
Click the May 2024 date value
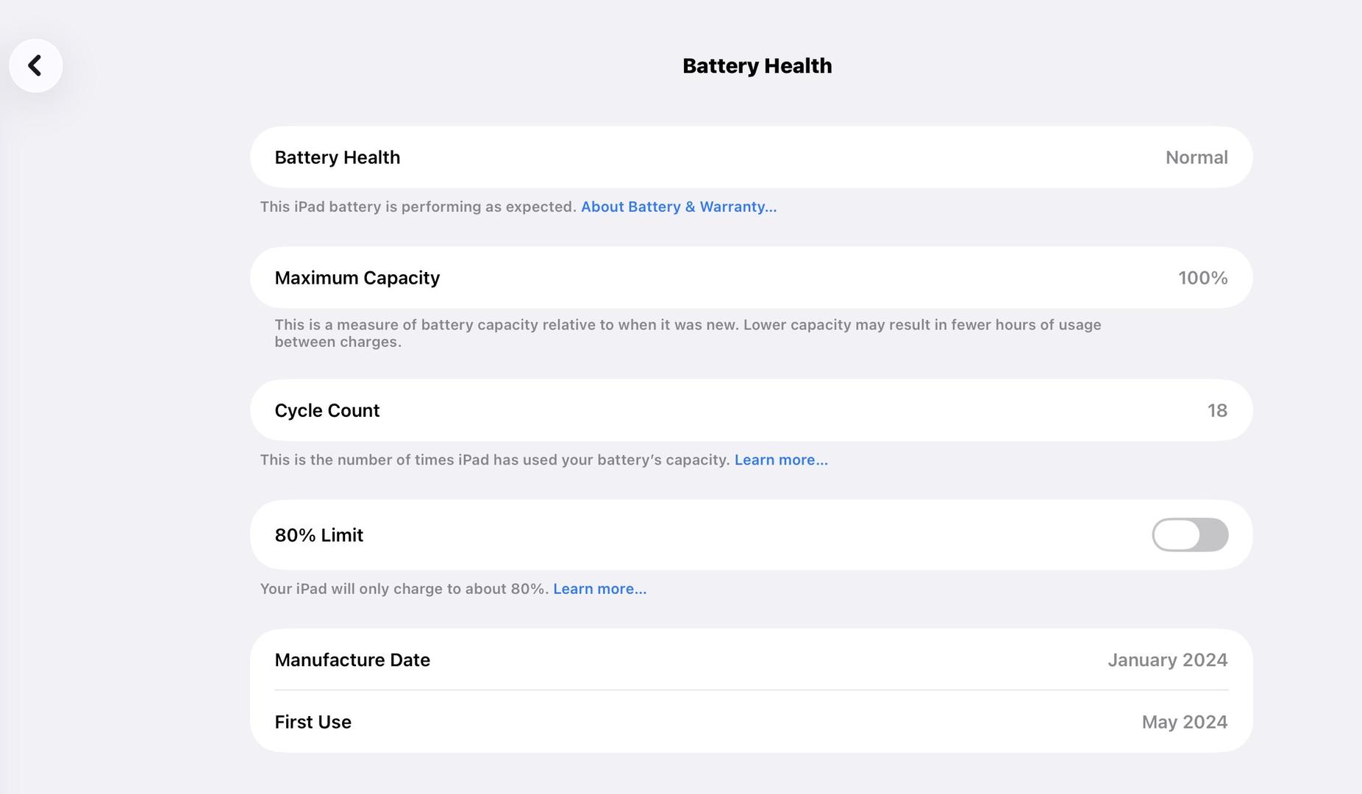pyautogui.click(x=1184, y=722)
